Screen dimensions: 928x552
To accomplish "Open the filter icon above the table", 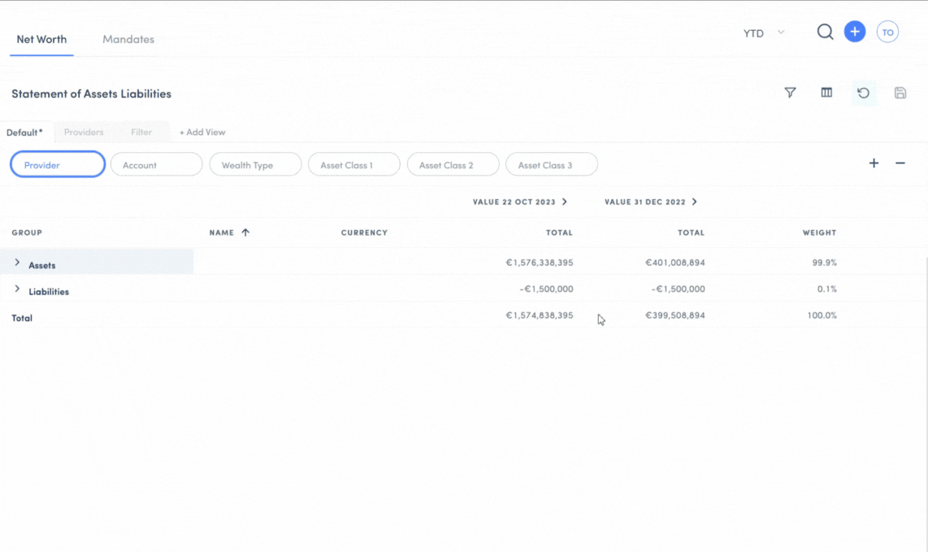I will [x=790, y=93].
